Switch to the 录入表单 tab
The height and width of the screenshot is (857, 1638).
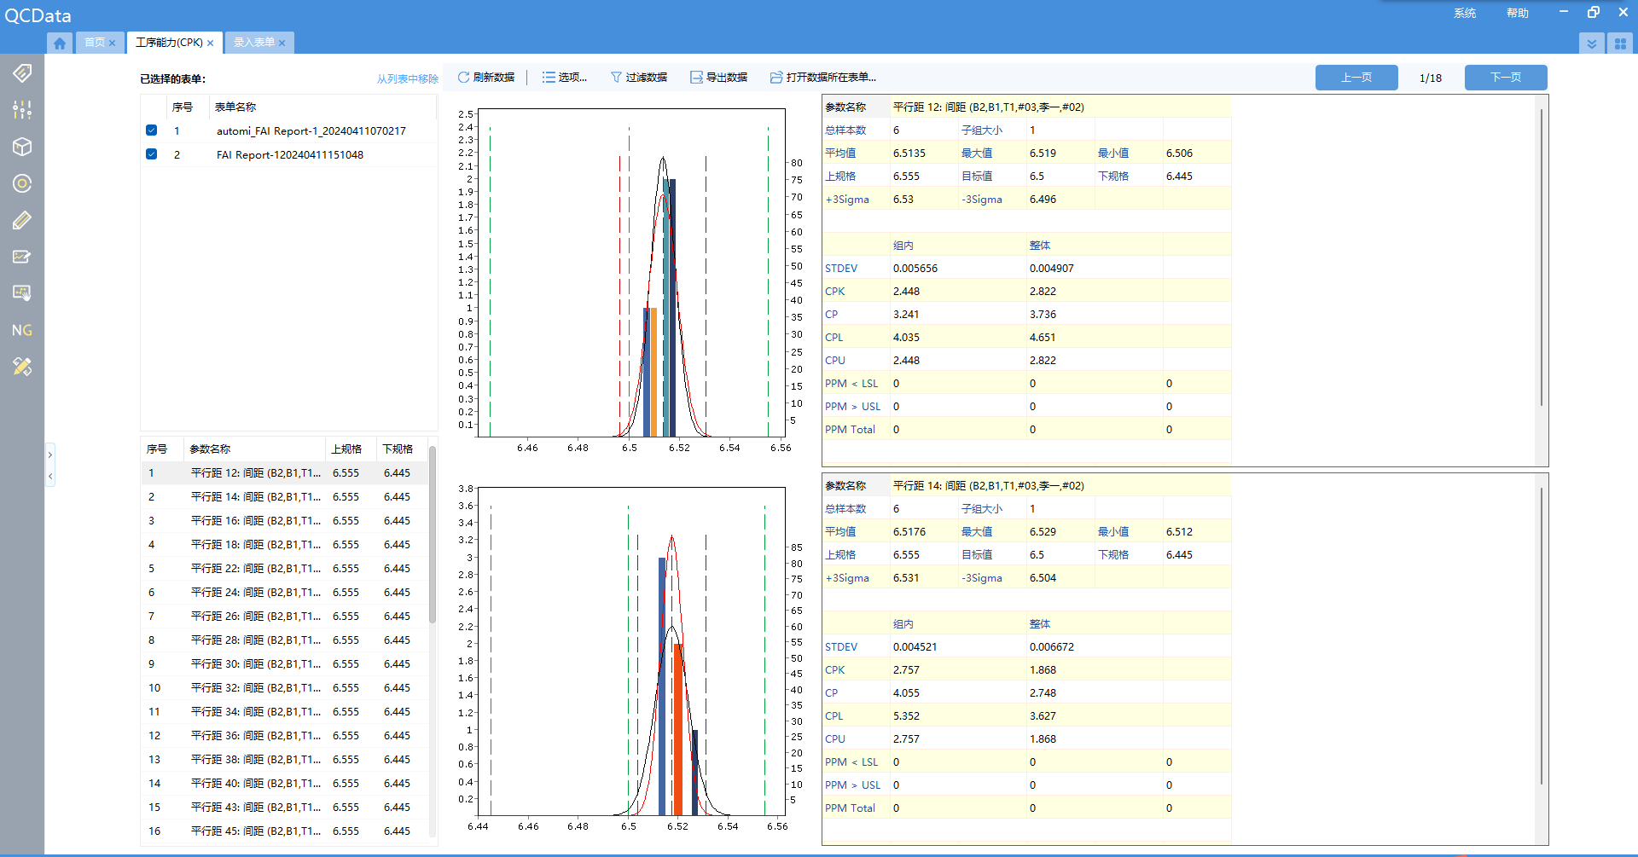click(x=254, y=43)
